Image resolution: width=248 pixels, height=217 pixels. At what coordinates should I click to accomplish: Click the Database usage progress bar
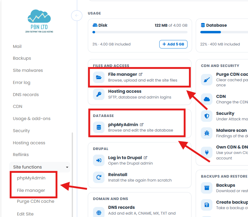click(224, 32)
